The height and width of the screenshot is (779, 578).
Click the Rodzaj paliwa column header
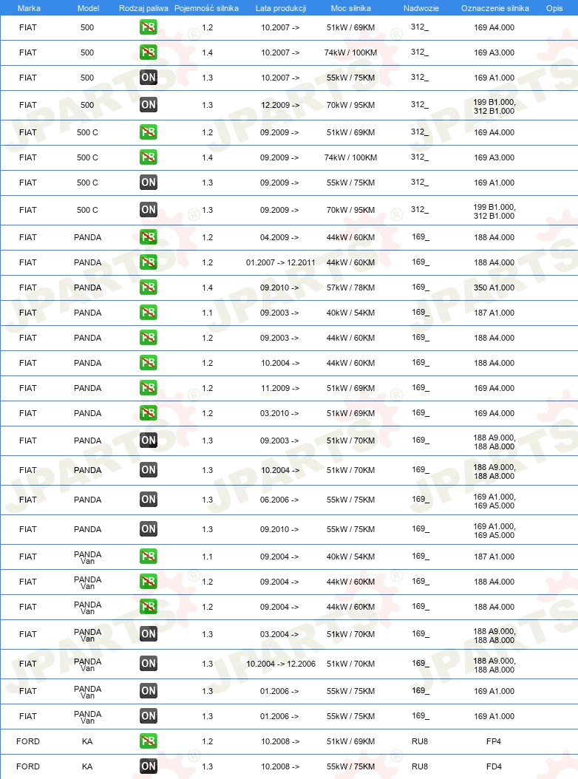(x=143, y=8)
